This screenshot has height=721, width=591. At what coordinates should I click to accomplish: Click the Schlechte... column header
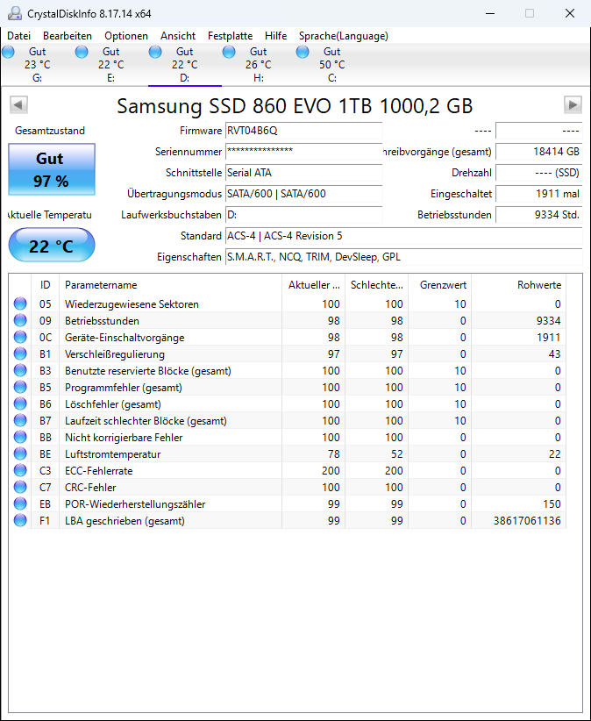pyautogui.click(x=376, y=285)
